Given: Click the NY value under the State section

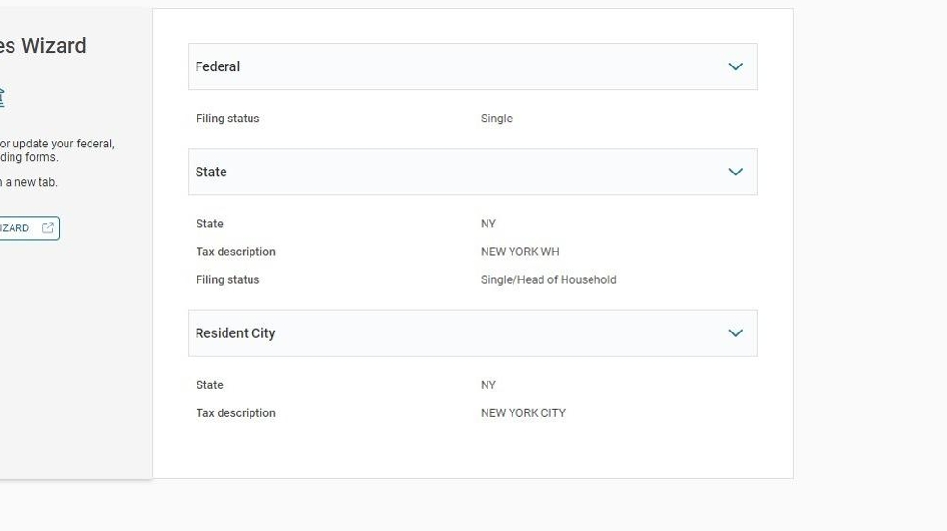Looking at the screenshot, I should (488, 224).
